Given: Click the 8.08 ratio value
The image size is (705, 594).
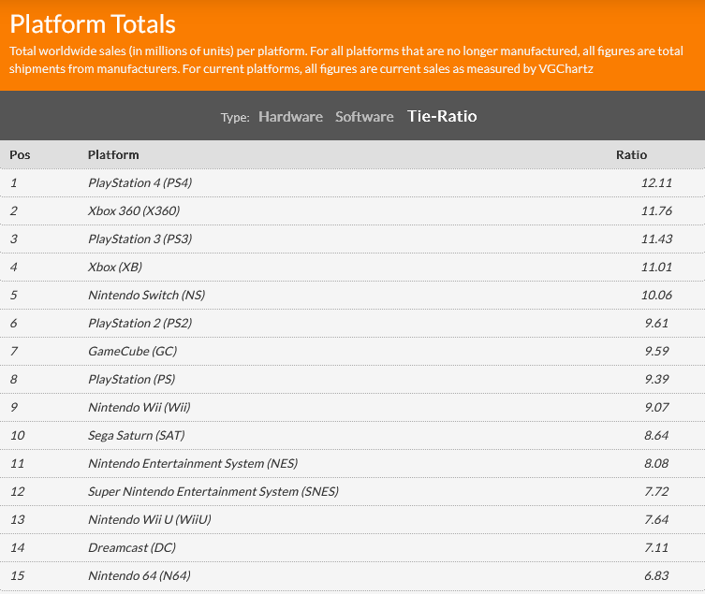Looking at the screenshot, I should 656,464.
